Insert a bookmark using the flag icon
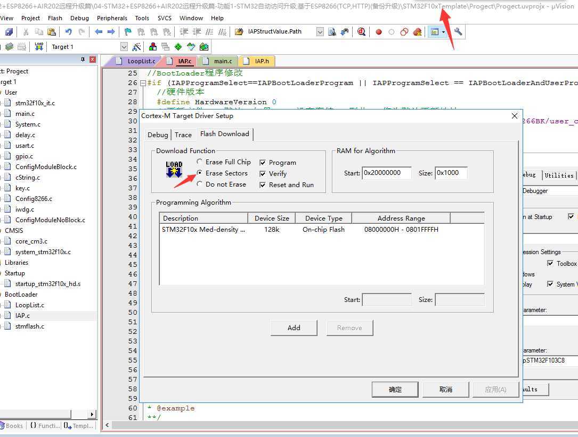The image size is (578, 437). (x=128, y=32)
